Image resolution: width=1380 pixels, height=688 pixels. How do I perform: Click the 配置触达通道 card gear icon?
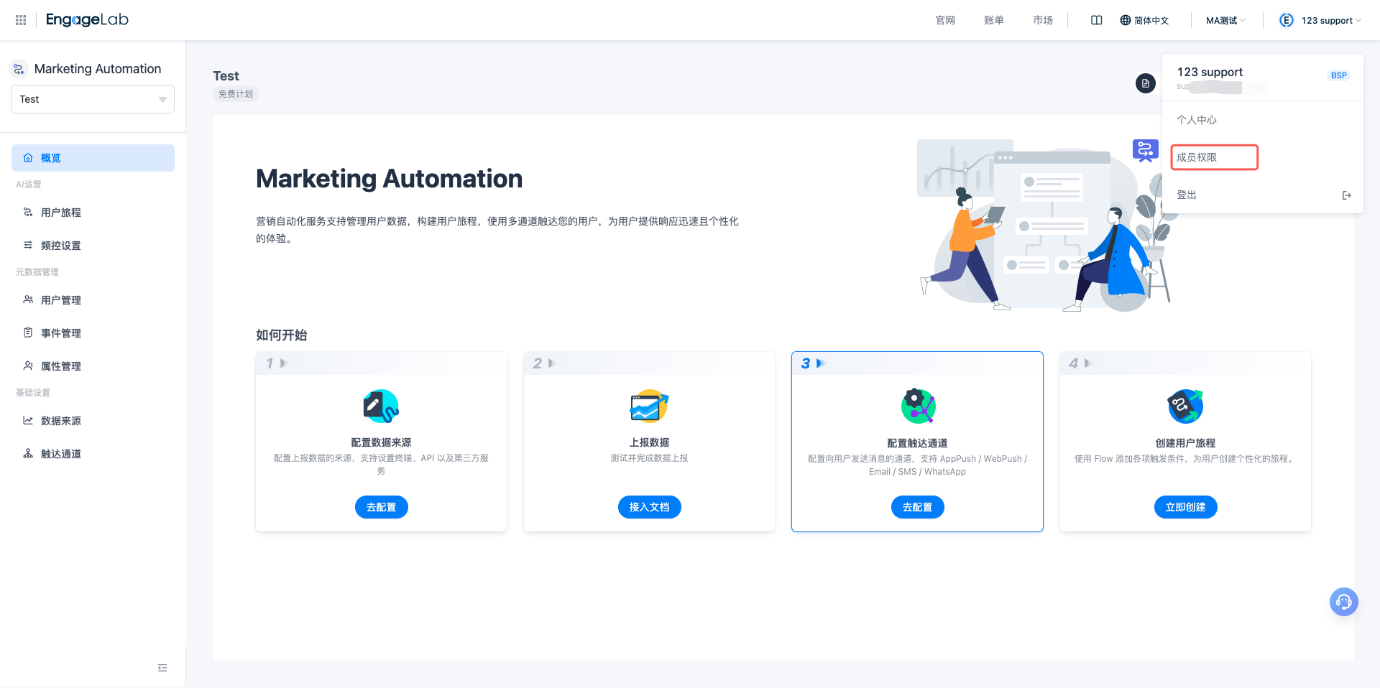coord(918,406)
